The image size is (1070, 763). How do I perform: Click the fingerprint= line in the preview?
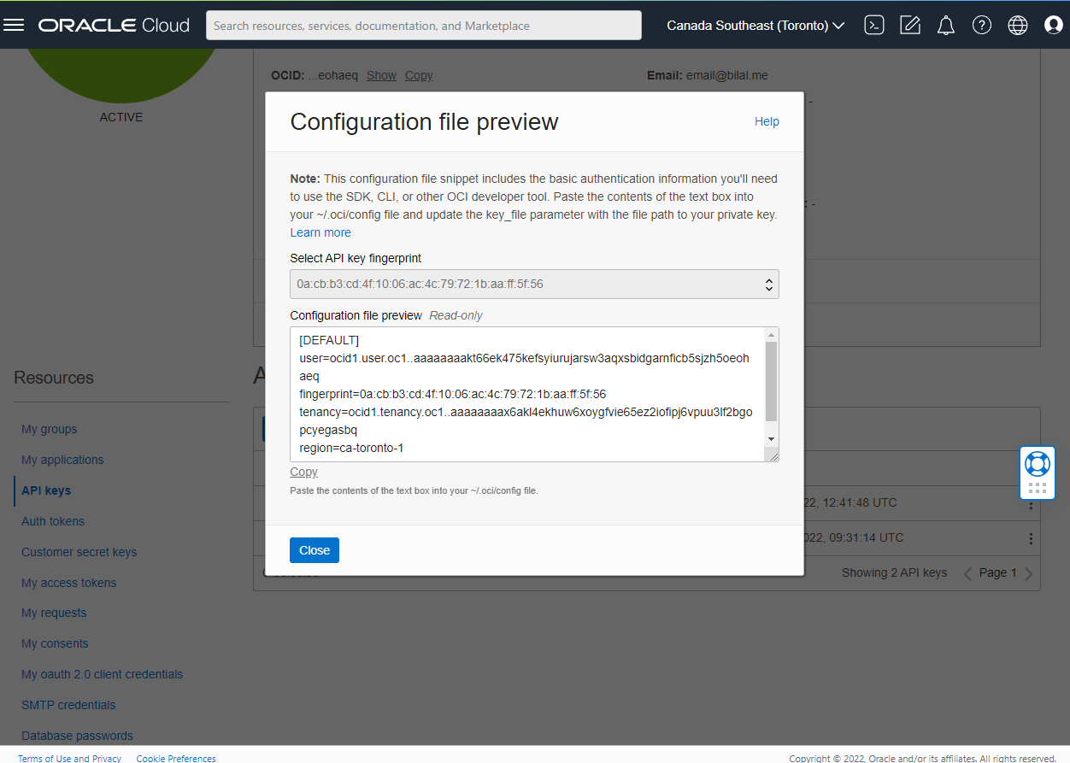[453, 394]
